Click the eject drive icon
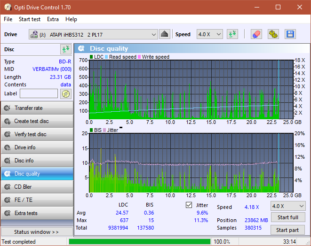This screenshot has height=246, width=311. 164,34
